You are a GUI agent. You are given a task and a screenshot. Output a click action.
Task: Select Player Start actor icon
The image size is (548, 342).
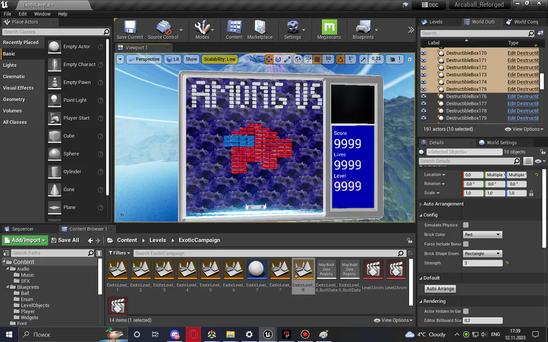tap(54, 118)
